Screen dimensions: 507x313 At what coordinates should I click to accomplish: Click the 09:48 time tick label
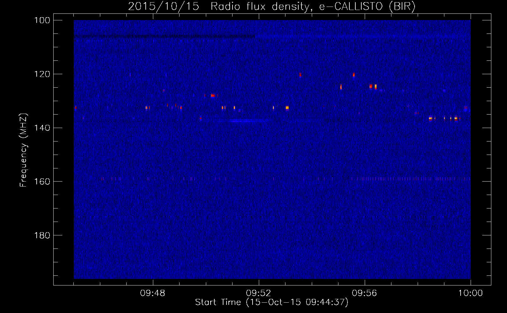click(153, 293)
